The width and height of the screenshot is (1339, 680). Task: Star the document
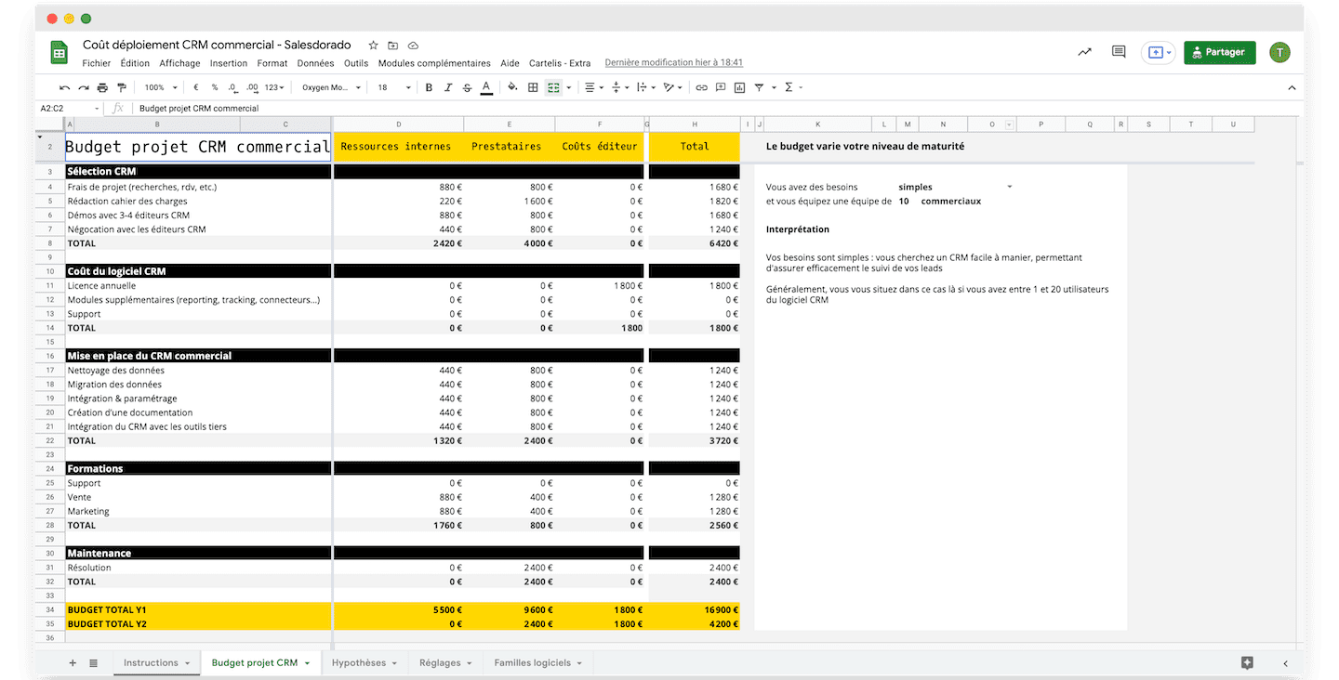(373, 45)
